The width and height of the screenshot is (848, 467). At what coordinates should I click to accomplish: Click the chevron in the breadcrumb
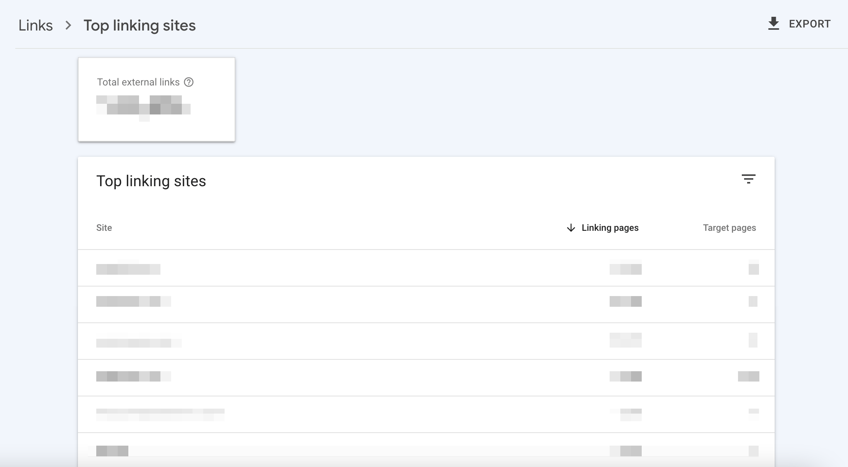(x=68, y=26)
